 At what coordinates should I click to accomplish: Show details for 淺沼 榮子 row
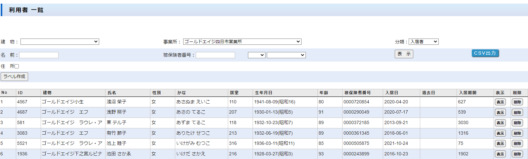click(500, 102)
